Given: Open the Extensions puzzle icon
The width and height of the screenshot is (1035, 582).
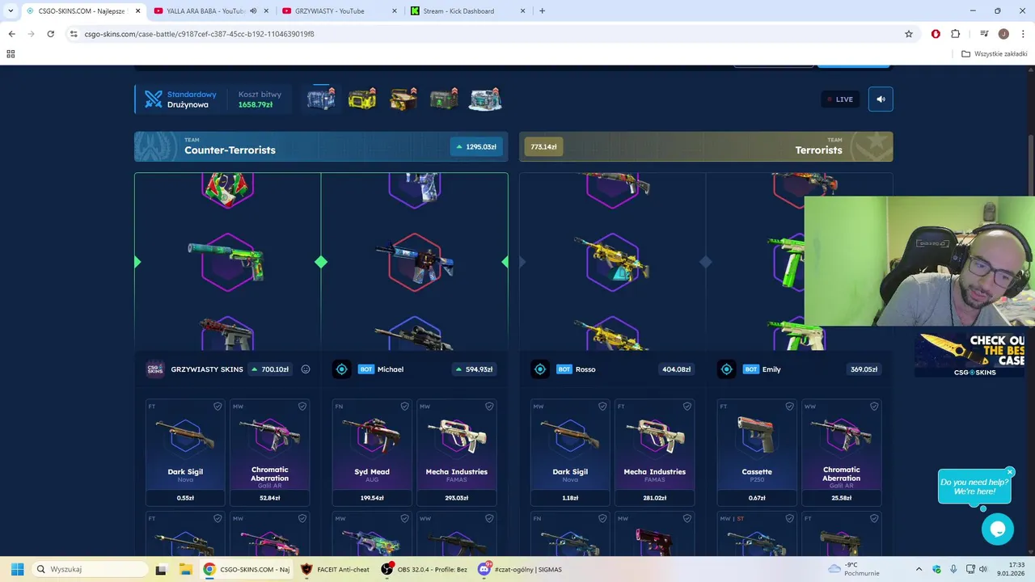Looking at the screenshot, I should [956, 34].
